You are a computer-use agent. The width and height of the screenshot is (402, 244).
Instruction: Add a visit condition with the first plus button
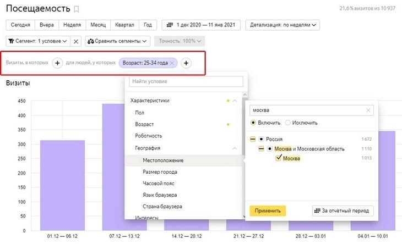tap(57, 63)
